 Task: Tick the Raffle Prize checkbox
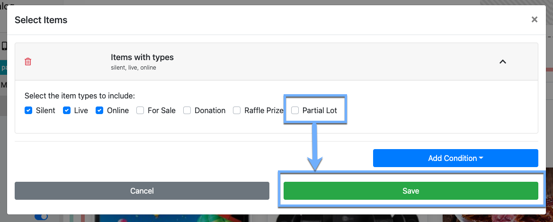click(237, 110)
